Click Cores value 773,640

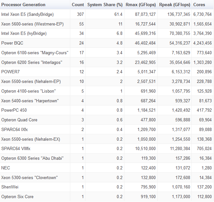click(204, 53)
